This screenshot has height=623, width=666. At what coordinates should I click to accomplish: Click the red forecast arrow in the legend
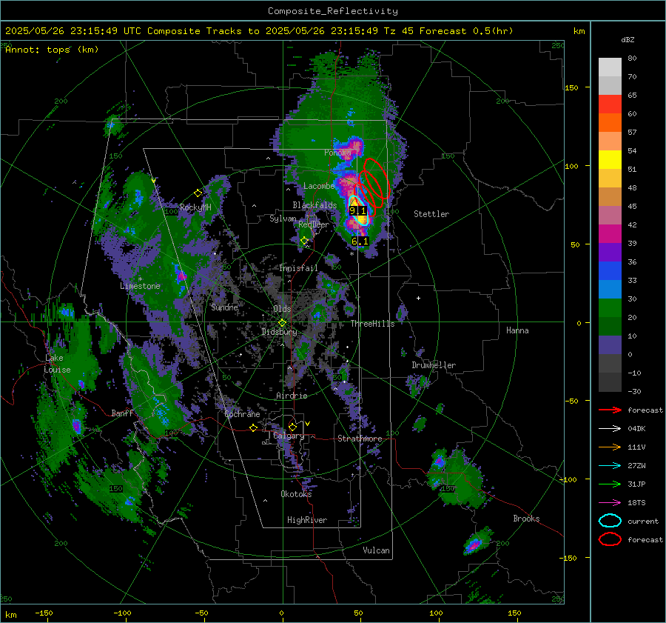point(610,410)
